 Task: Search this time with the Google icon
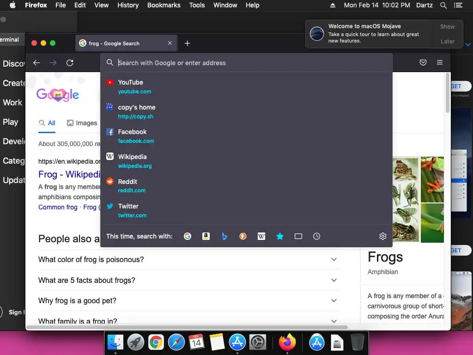click(188, 236)
